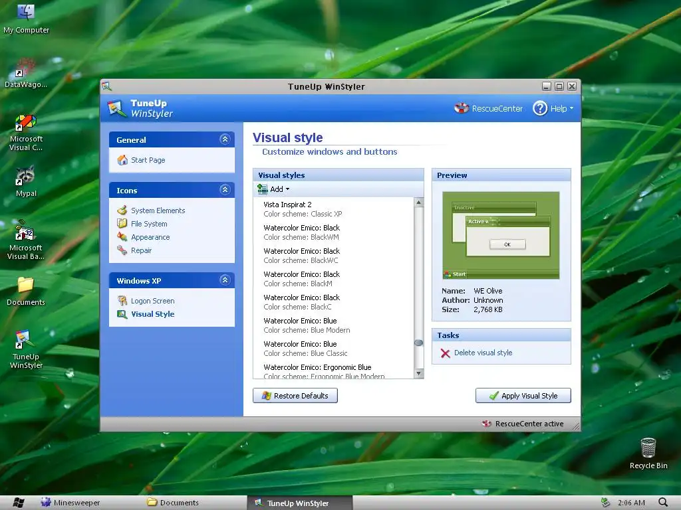Go to Repair section

141,250
